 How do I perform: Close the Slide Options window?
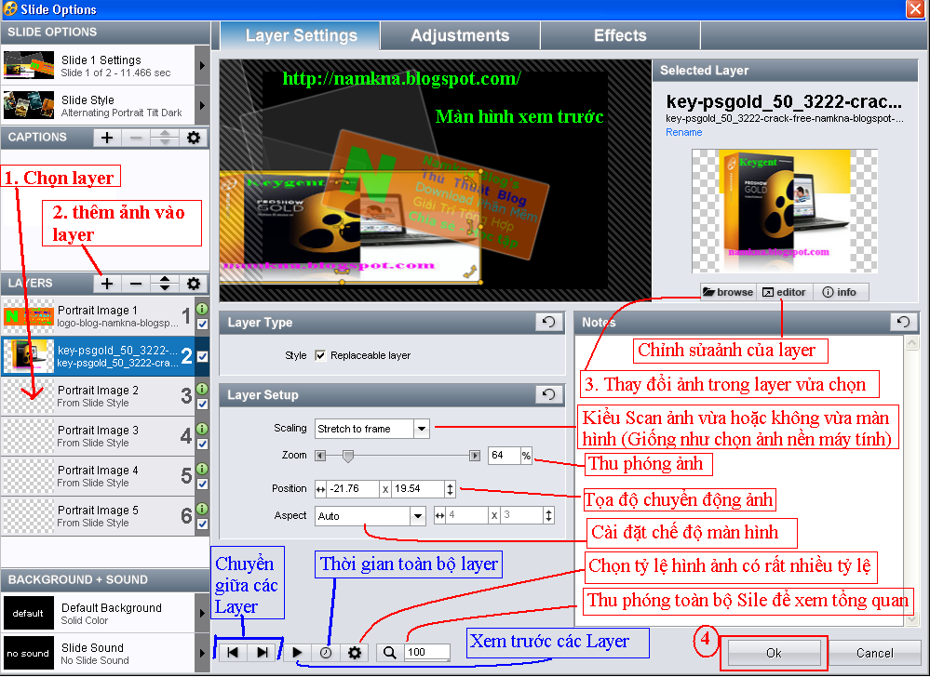(x=914, y=9)
